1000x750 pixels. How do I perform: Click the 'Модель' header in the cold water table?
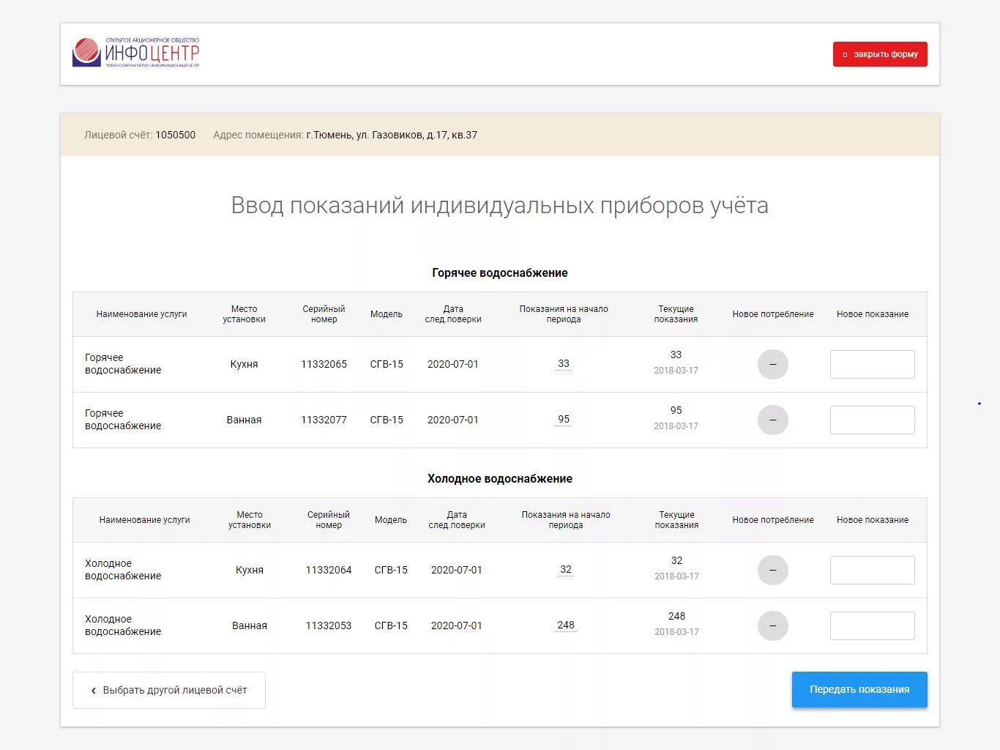pyautogui.click(x=391, y=520)
